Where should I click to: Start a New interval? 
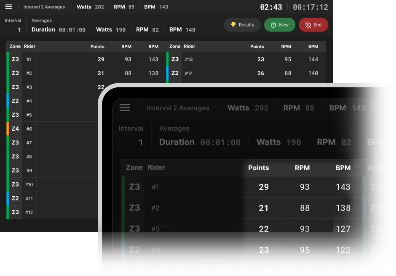click(x=280, y=25)
